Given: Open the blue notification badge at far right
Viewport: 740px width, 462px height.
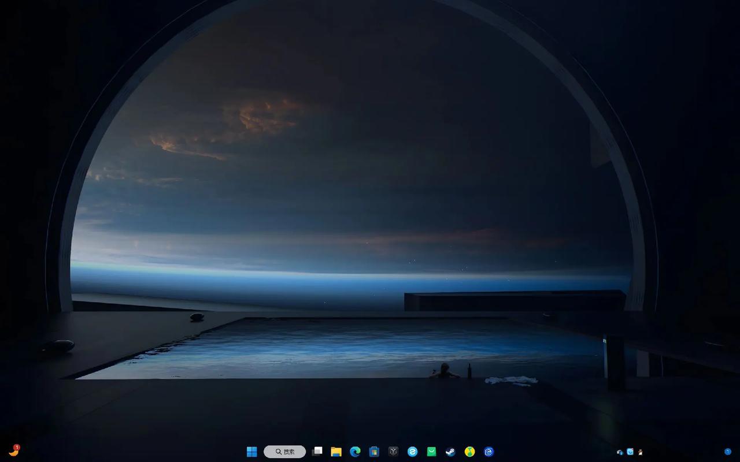Looking at the screenshot, I should tap(728, 452).
